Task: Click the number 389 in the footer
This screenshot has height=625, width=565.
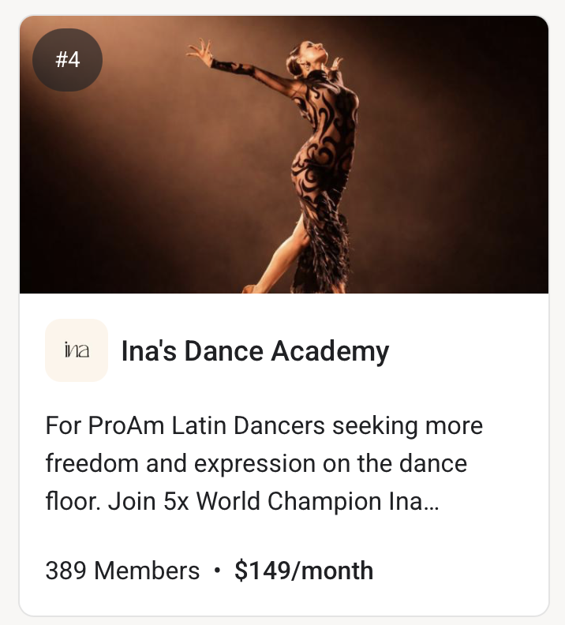Action: 66,571
